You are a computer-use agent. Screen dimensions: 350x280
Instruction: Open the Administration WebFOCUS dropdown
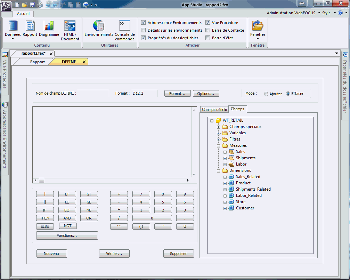point(293,13)
